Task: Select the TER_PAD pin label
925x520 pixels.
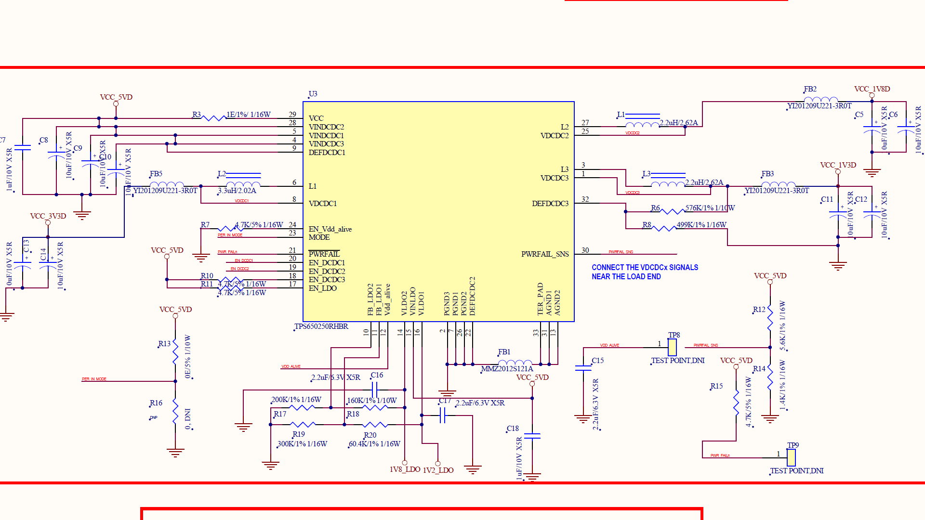Action: click(x=541, y=299)
